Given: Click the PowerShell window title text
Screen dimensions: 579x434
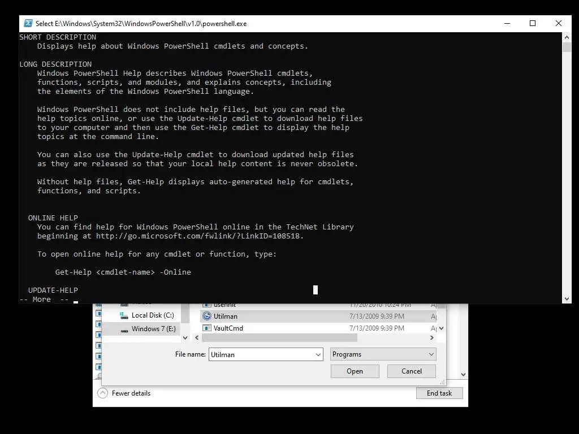Looking at the screenshot, I should pos(141,24).
